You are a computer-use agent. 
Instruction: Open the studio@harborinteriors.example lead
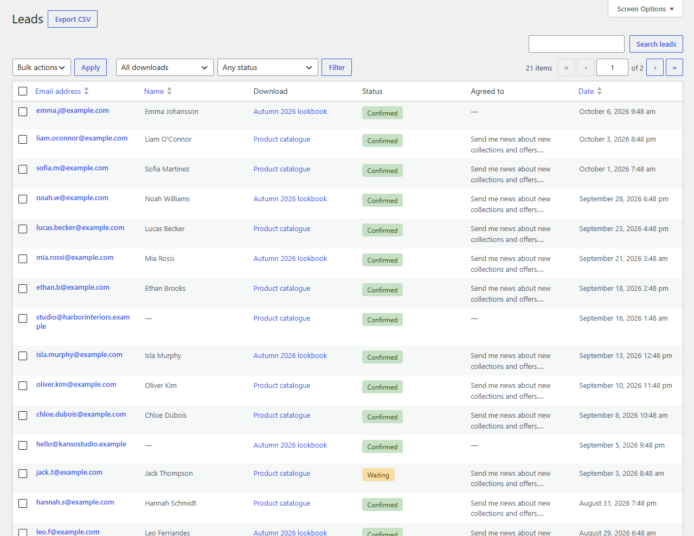(x=83, y=322)
